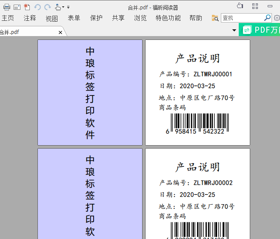
Task: Click the undo arrow icon
Action: tap(37, 7)
